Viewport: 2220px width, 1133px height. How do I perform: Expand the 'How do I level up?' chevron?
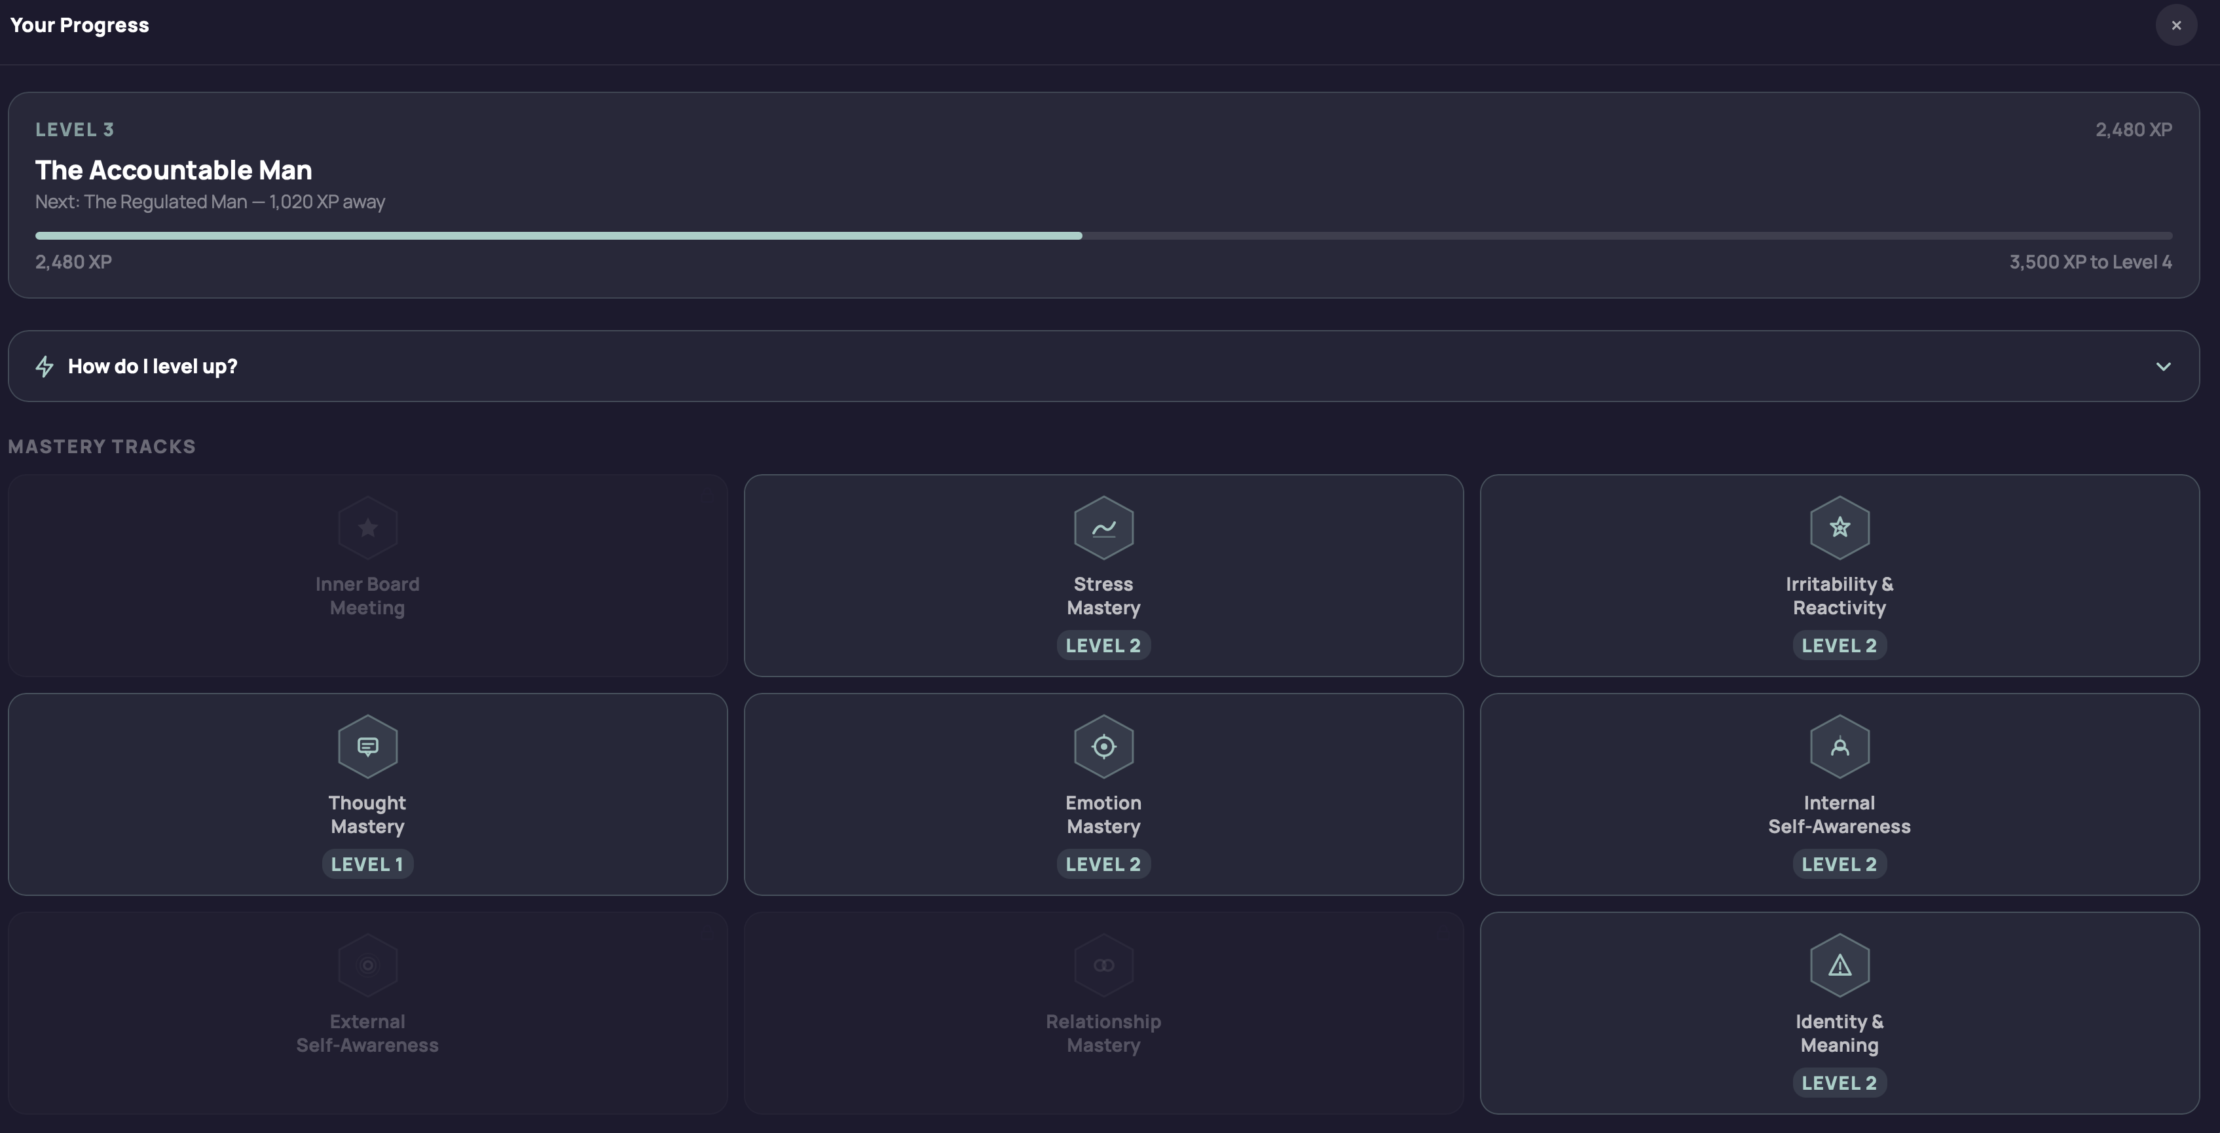click(x=2163, y=366)
